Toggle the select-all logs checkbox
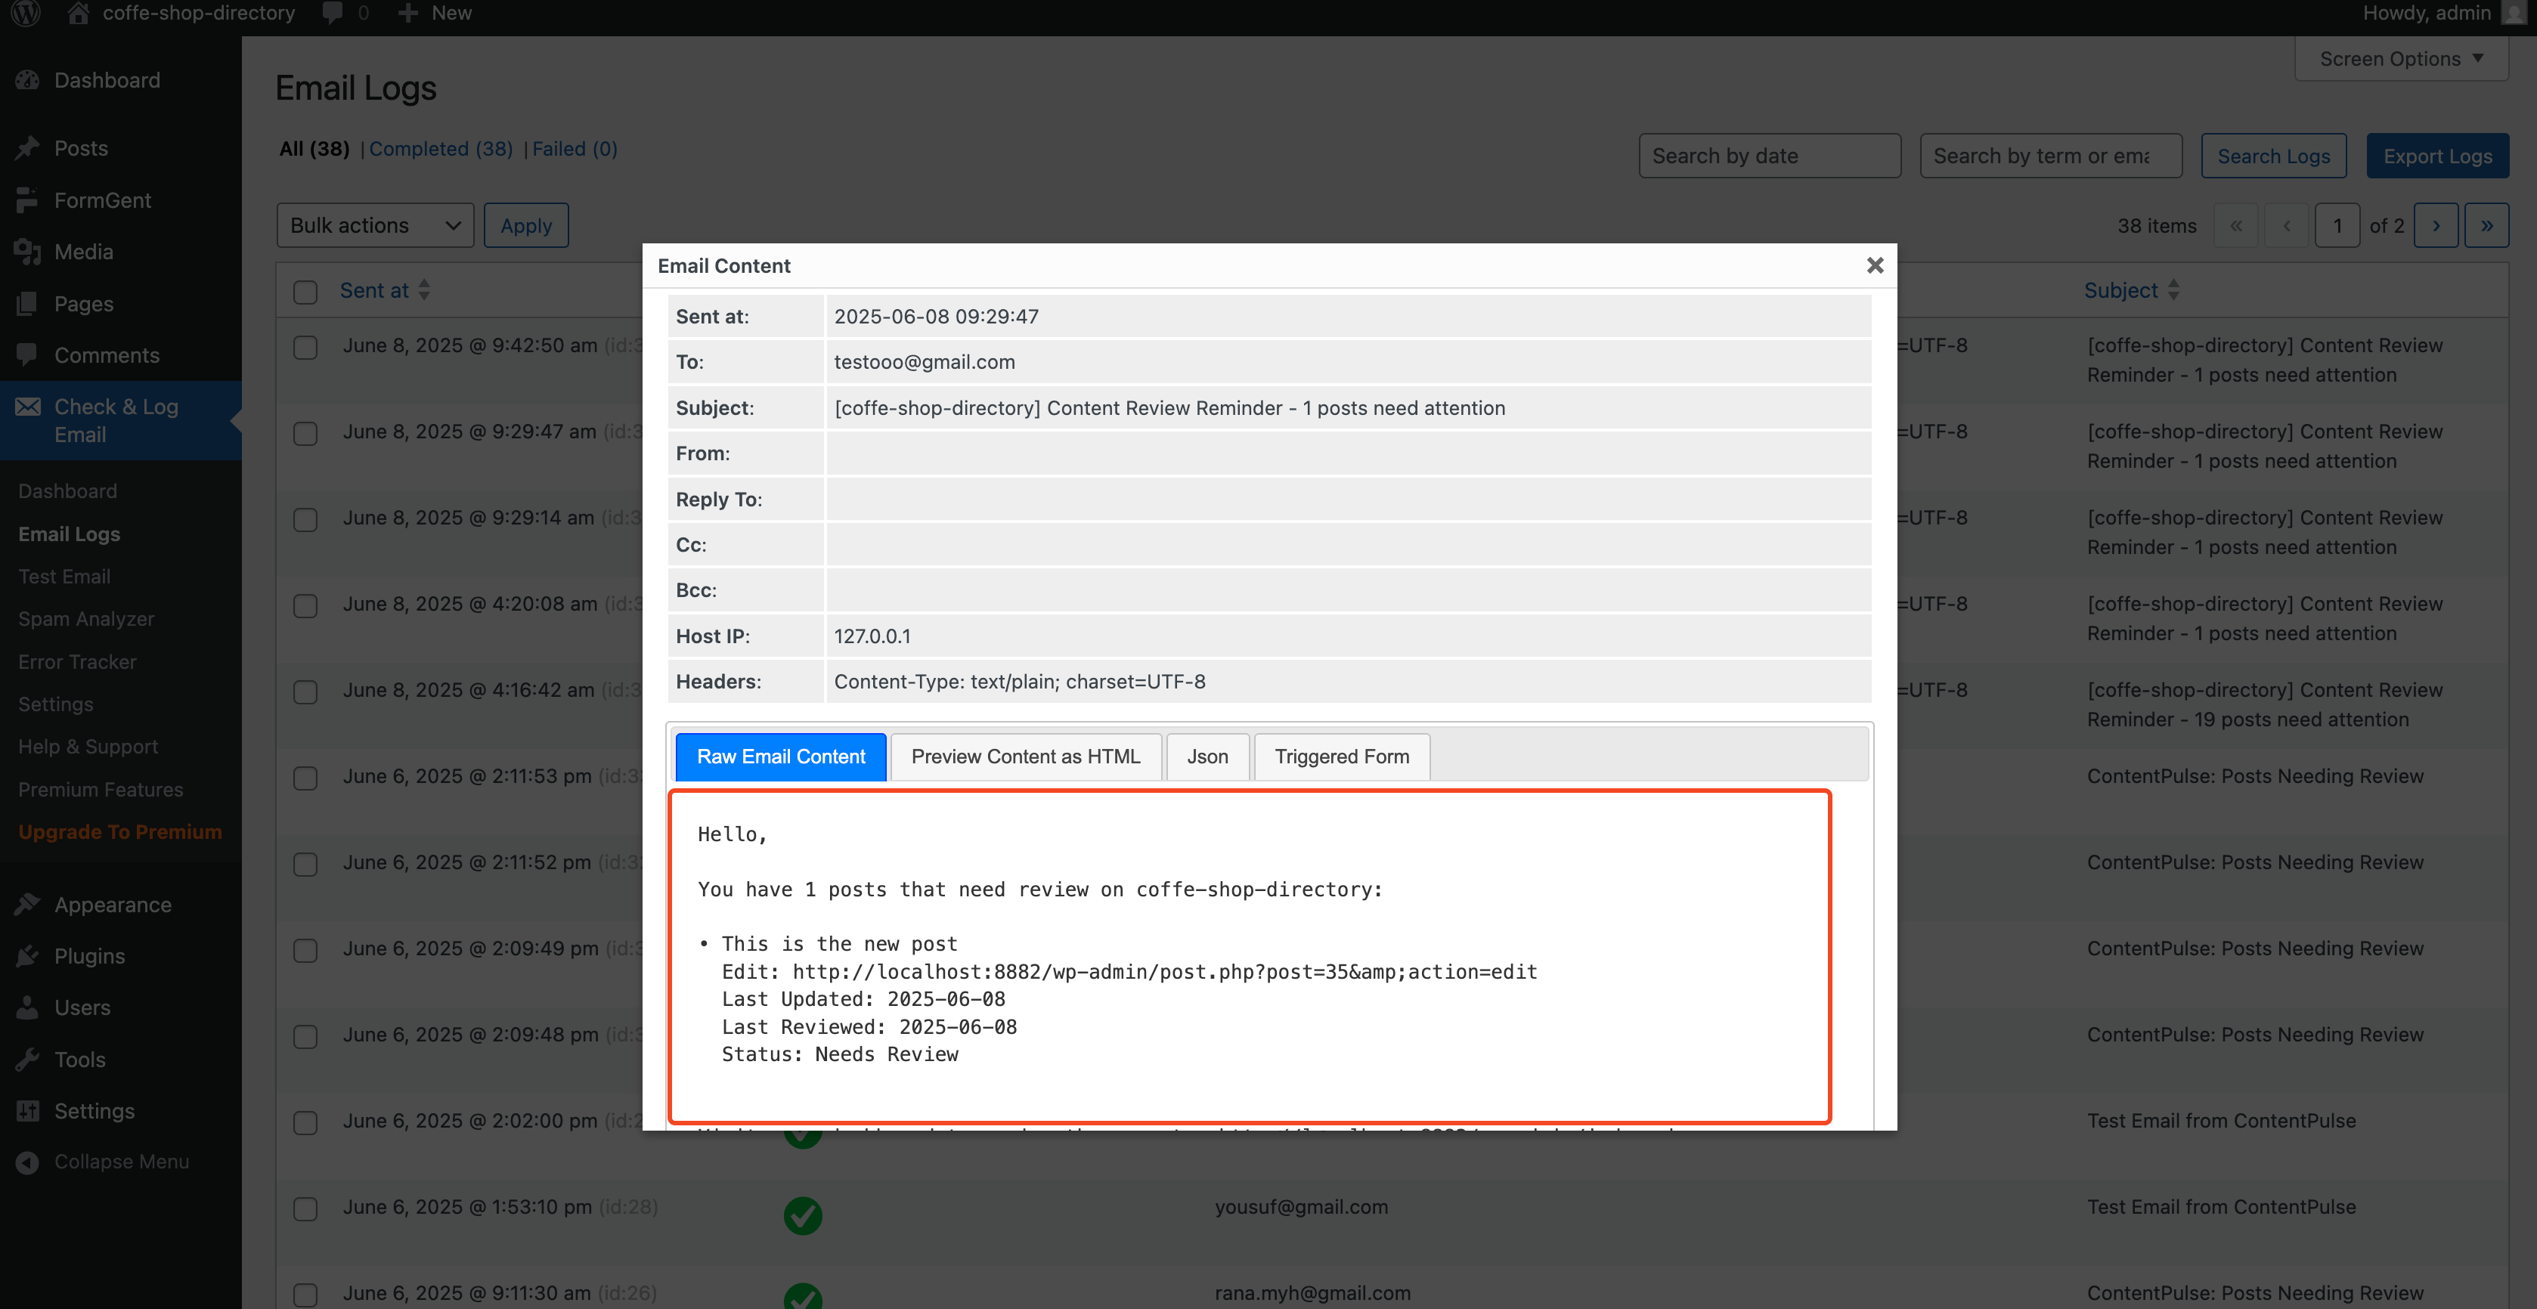The width and height of the screenshot is (2537, 1309). 305,292
